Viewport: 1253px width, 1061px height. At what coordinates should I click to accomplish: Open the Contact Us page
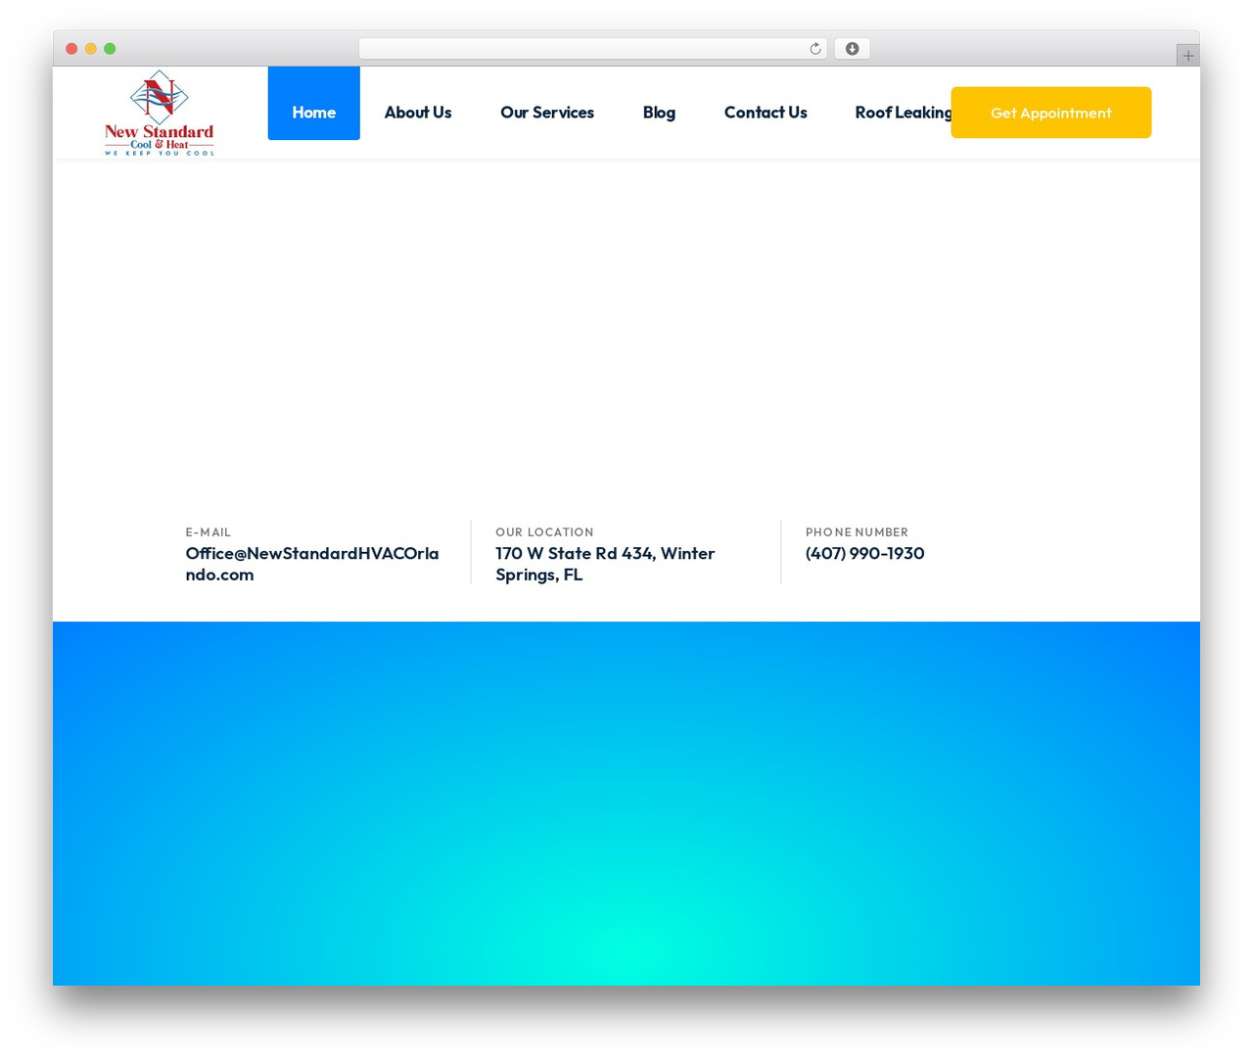tap(766, 113)
